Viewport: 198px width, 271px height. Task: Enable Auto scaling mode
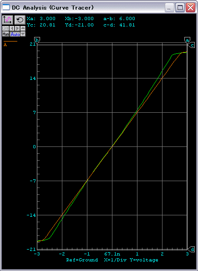tap(15, 34)
